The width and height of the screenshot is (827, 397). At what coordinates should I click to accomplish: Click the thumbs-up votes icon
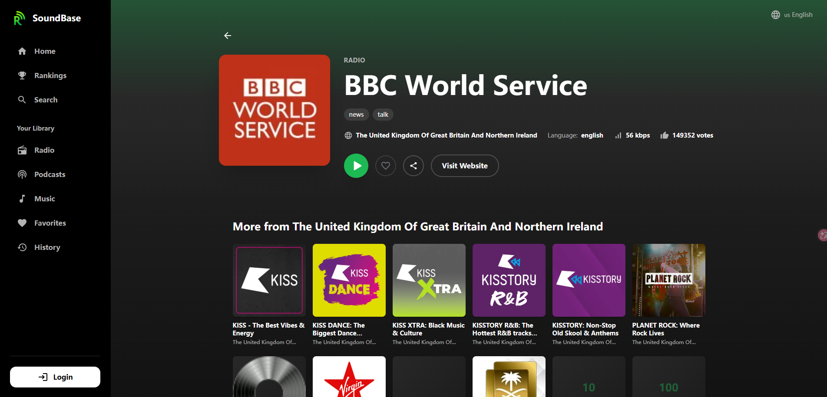665,135
